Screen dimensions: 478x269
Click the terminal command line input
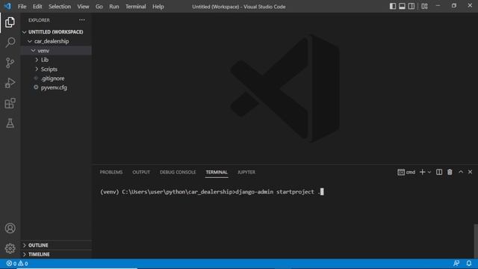[211, 192]
